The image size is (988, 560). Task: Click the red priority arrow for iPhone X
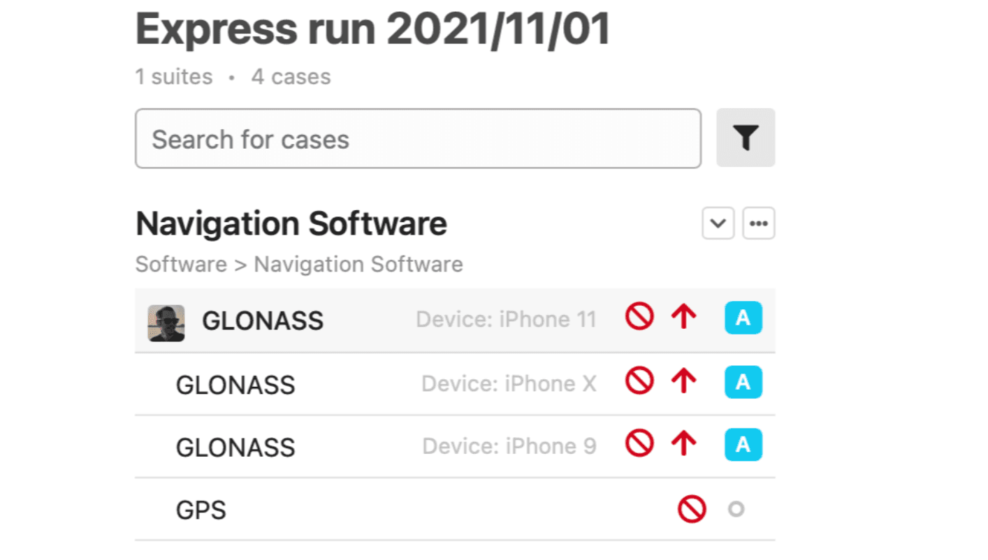click(684, 381)
